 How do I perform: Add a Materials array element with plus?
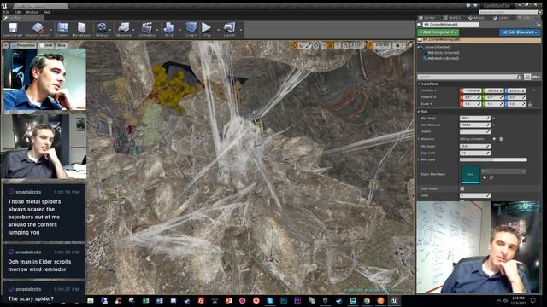[494, 139]
